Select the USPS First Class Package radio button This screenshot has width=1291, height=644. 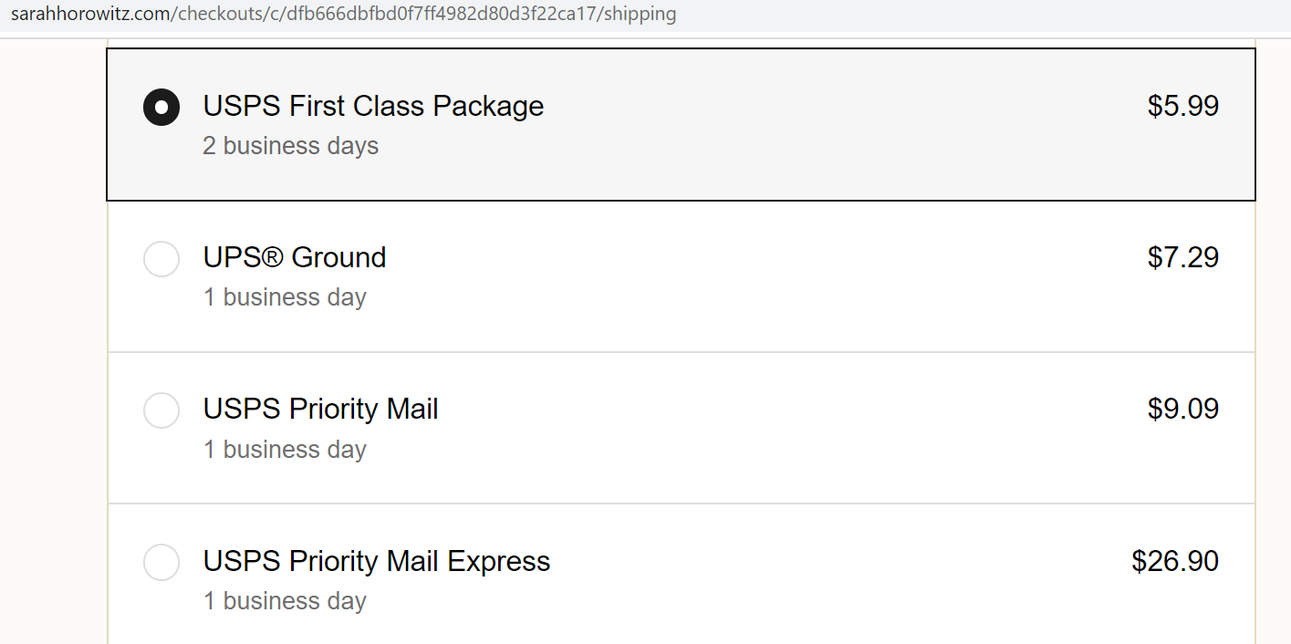tap(161, 108)
